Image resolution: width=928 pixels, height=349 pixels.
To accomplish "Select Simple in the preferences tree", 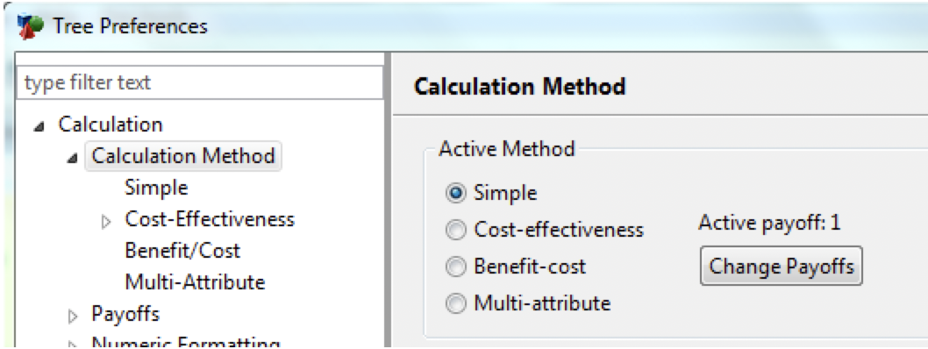I will tap(156, 188).
